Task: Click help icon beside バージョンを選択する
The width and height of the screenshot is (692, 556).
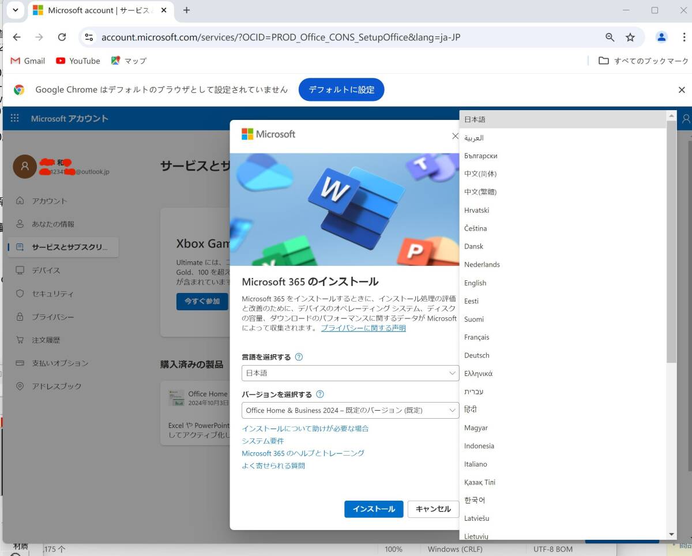Action: [320, 395]
